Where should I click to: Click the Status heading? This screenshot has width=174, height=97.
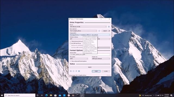pyautogui.click(x=72, y=64)
